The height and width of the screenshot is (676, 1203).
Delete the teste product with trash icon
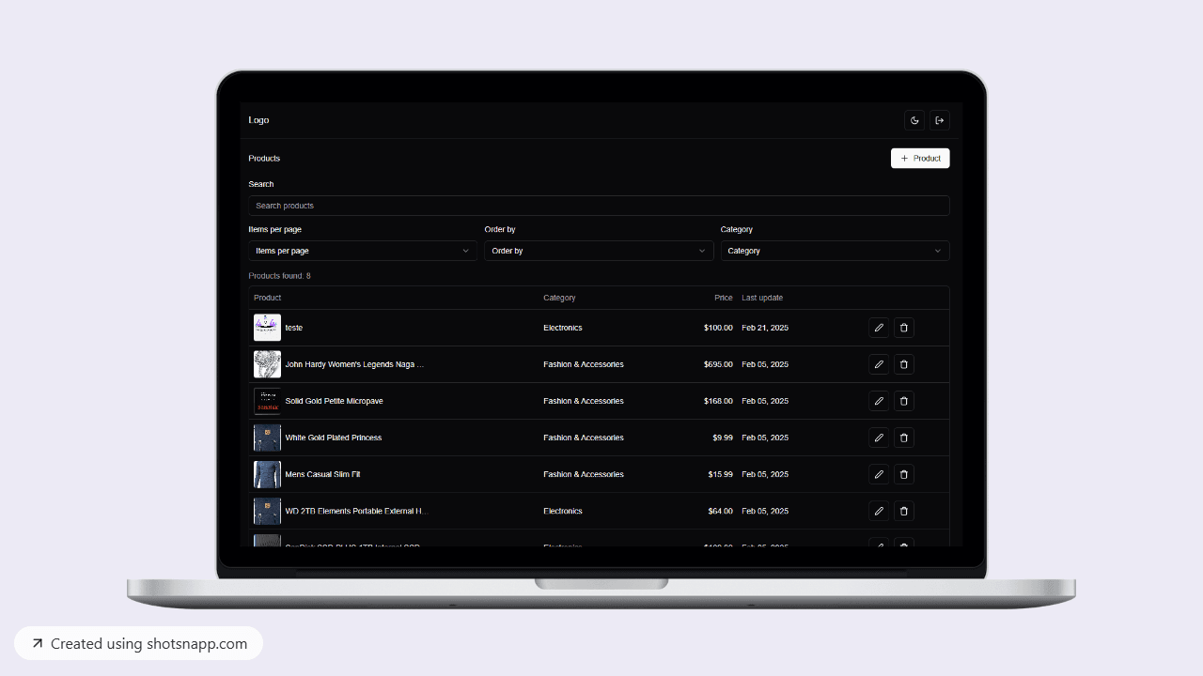click(x=903, y=327)
